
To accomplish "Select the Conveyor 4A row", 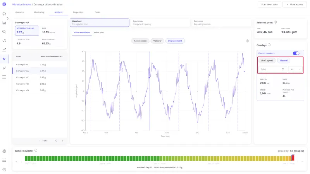I will [40, 71].
